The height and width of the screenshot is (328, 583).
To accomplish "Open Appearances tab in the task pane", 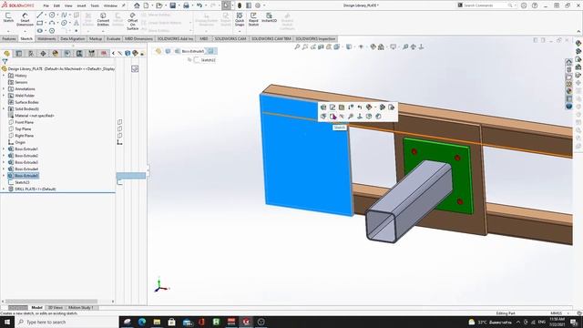I will point(569,91).
